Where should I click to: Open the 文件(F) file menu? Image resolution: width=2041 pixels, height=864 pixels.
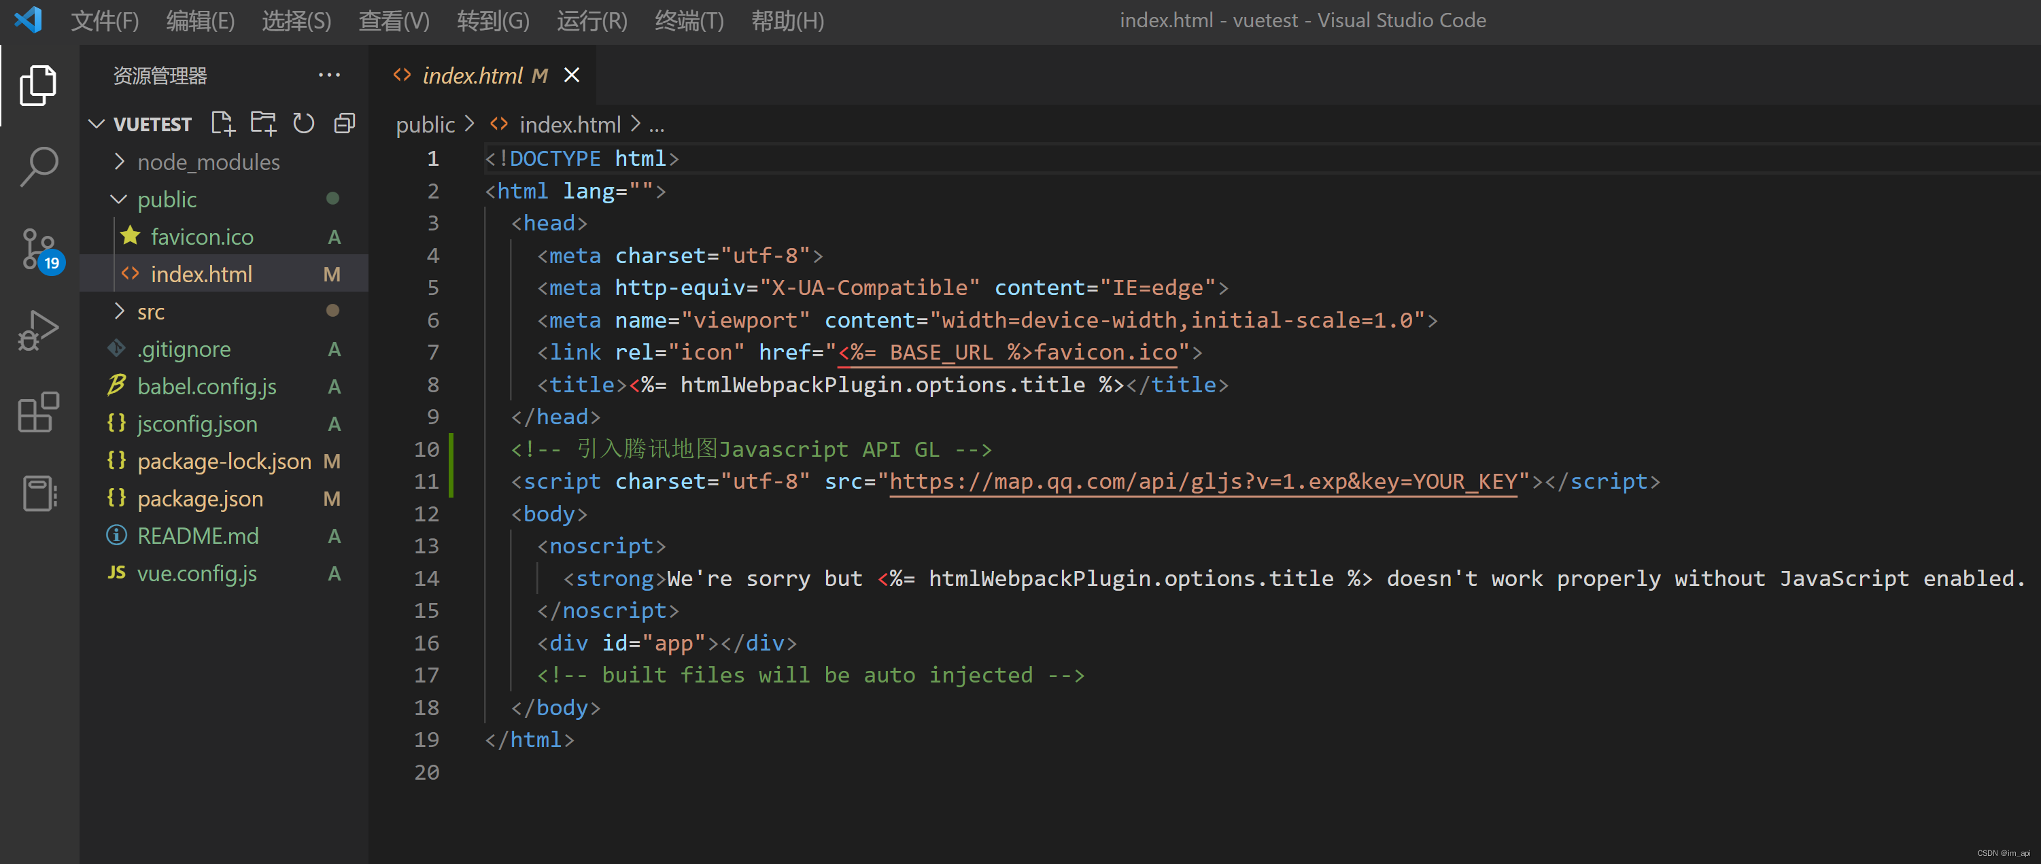[x=105, y=20]
